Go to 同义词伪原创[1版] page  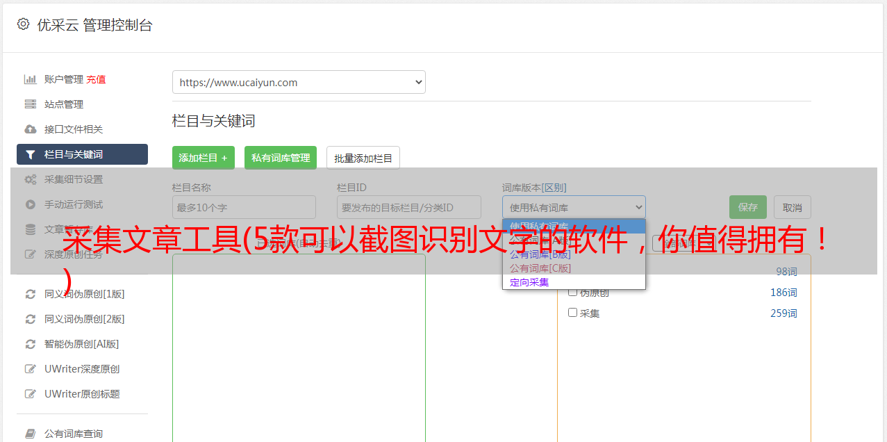point(85,294)
